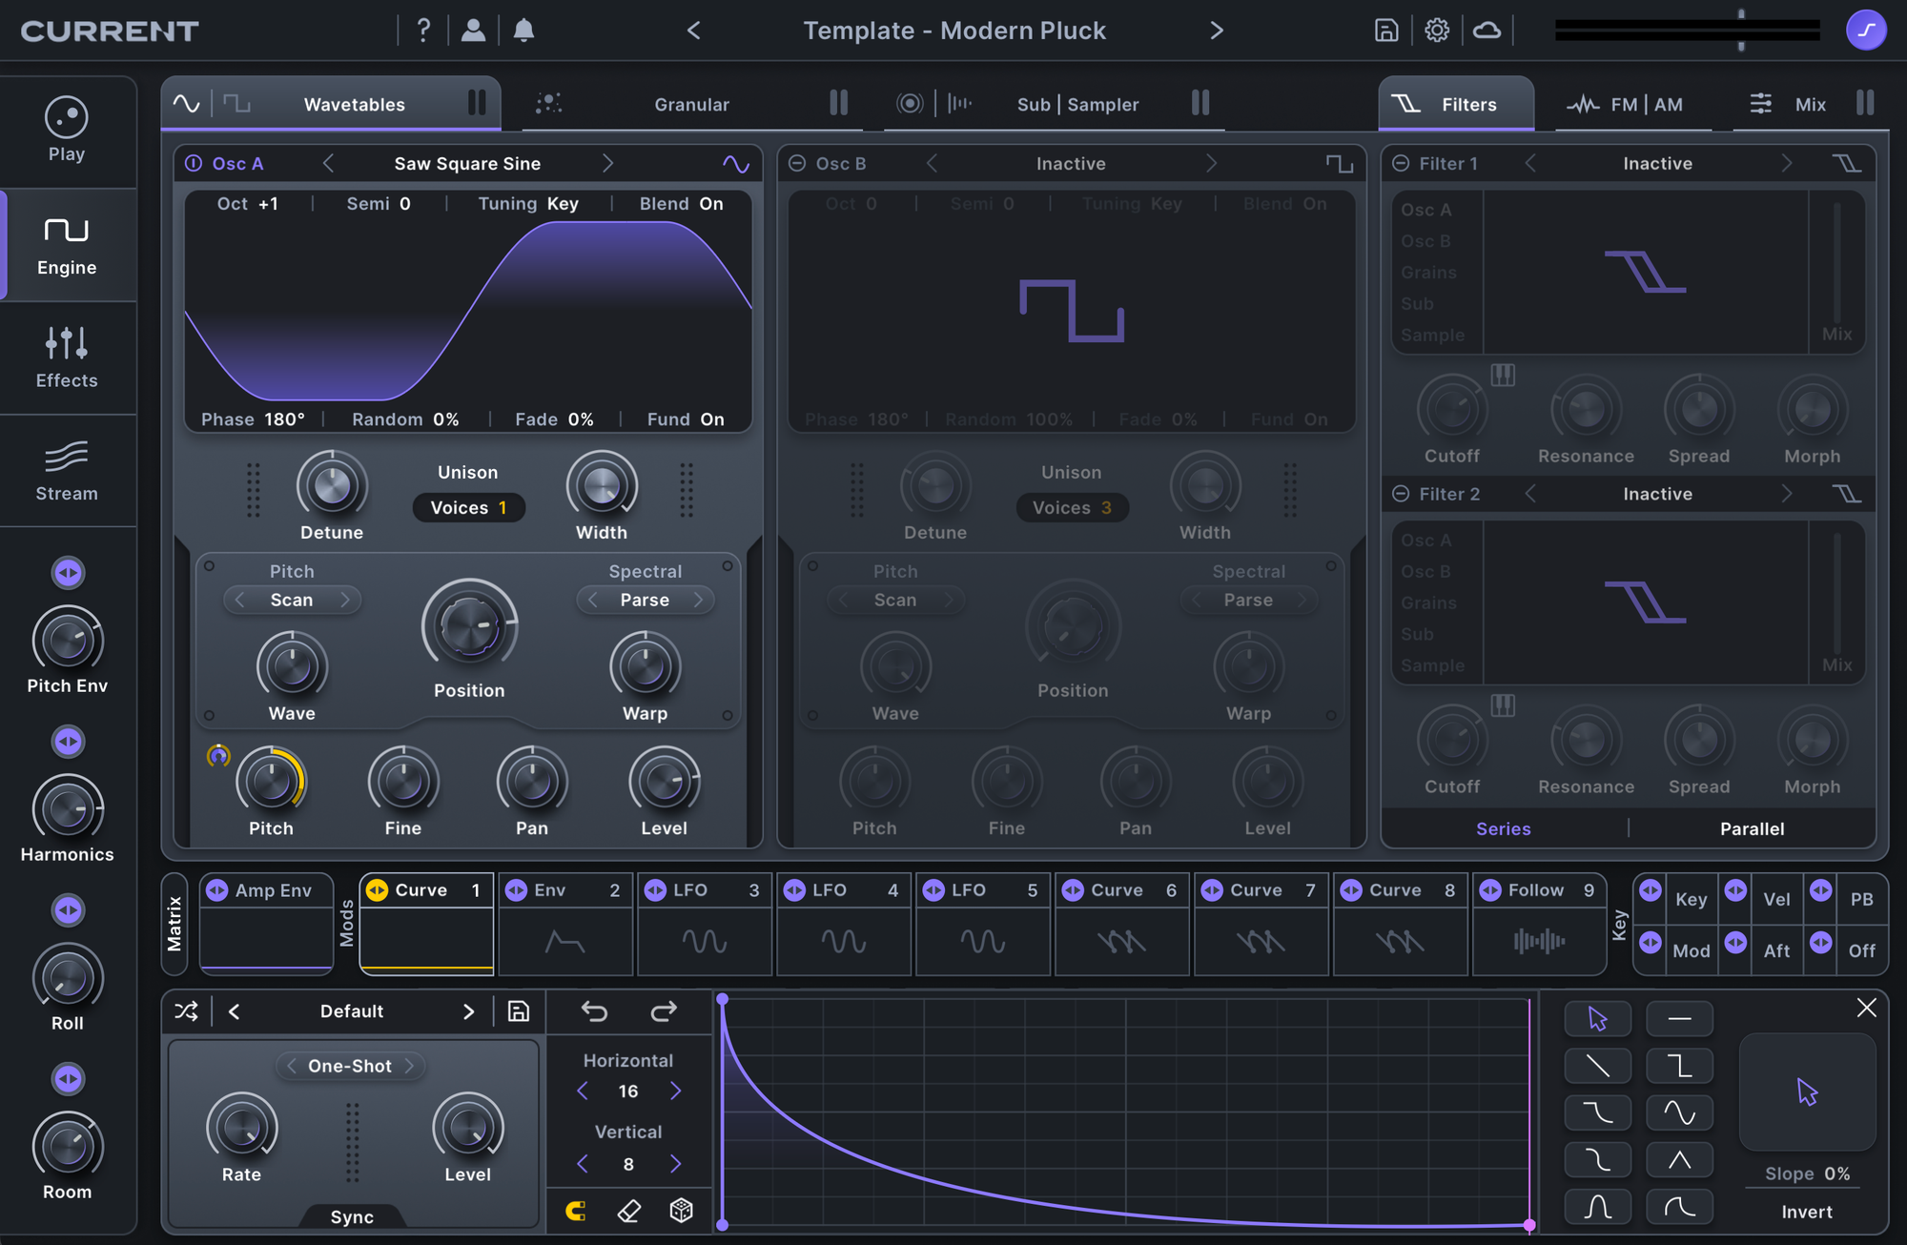Toggle Osc B power button
This screenshot has width=1907, height=1245.
(797, 163)
